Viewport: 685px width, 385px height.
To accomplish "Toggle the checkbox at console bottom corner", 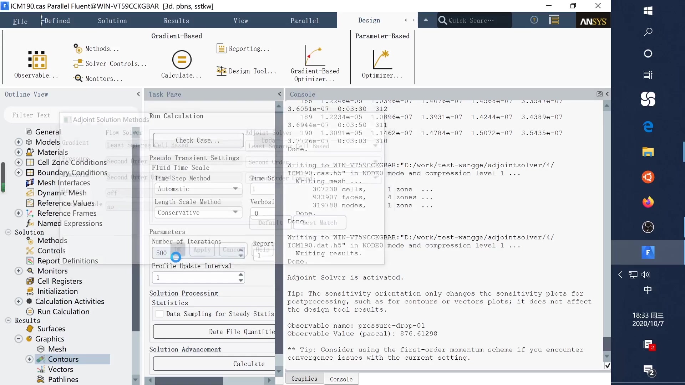I will click(x=607, y=366).
